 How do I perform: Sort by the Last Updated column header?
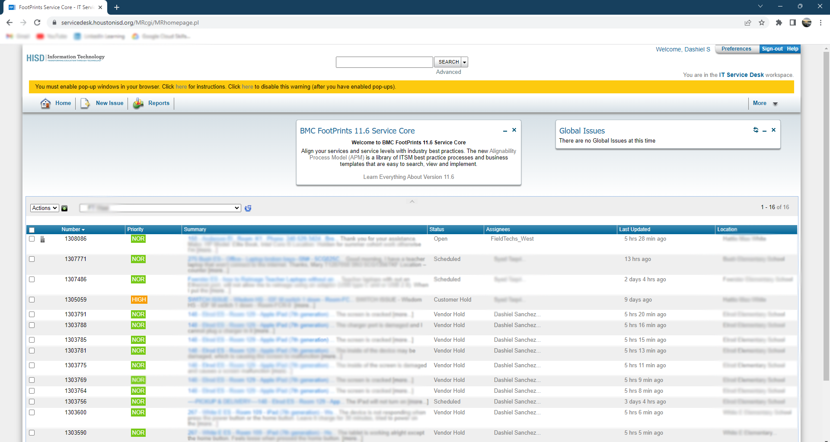coord(634,229)
